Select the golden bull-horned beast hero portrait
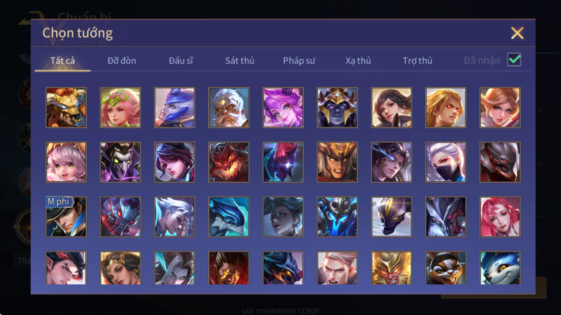The height and width of the screenshot is (315, 561). click(x=66, y=107)
